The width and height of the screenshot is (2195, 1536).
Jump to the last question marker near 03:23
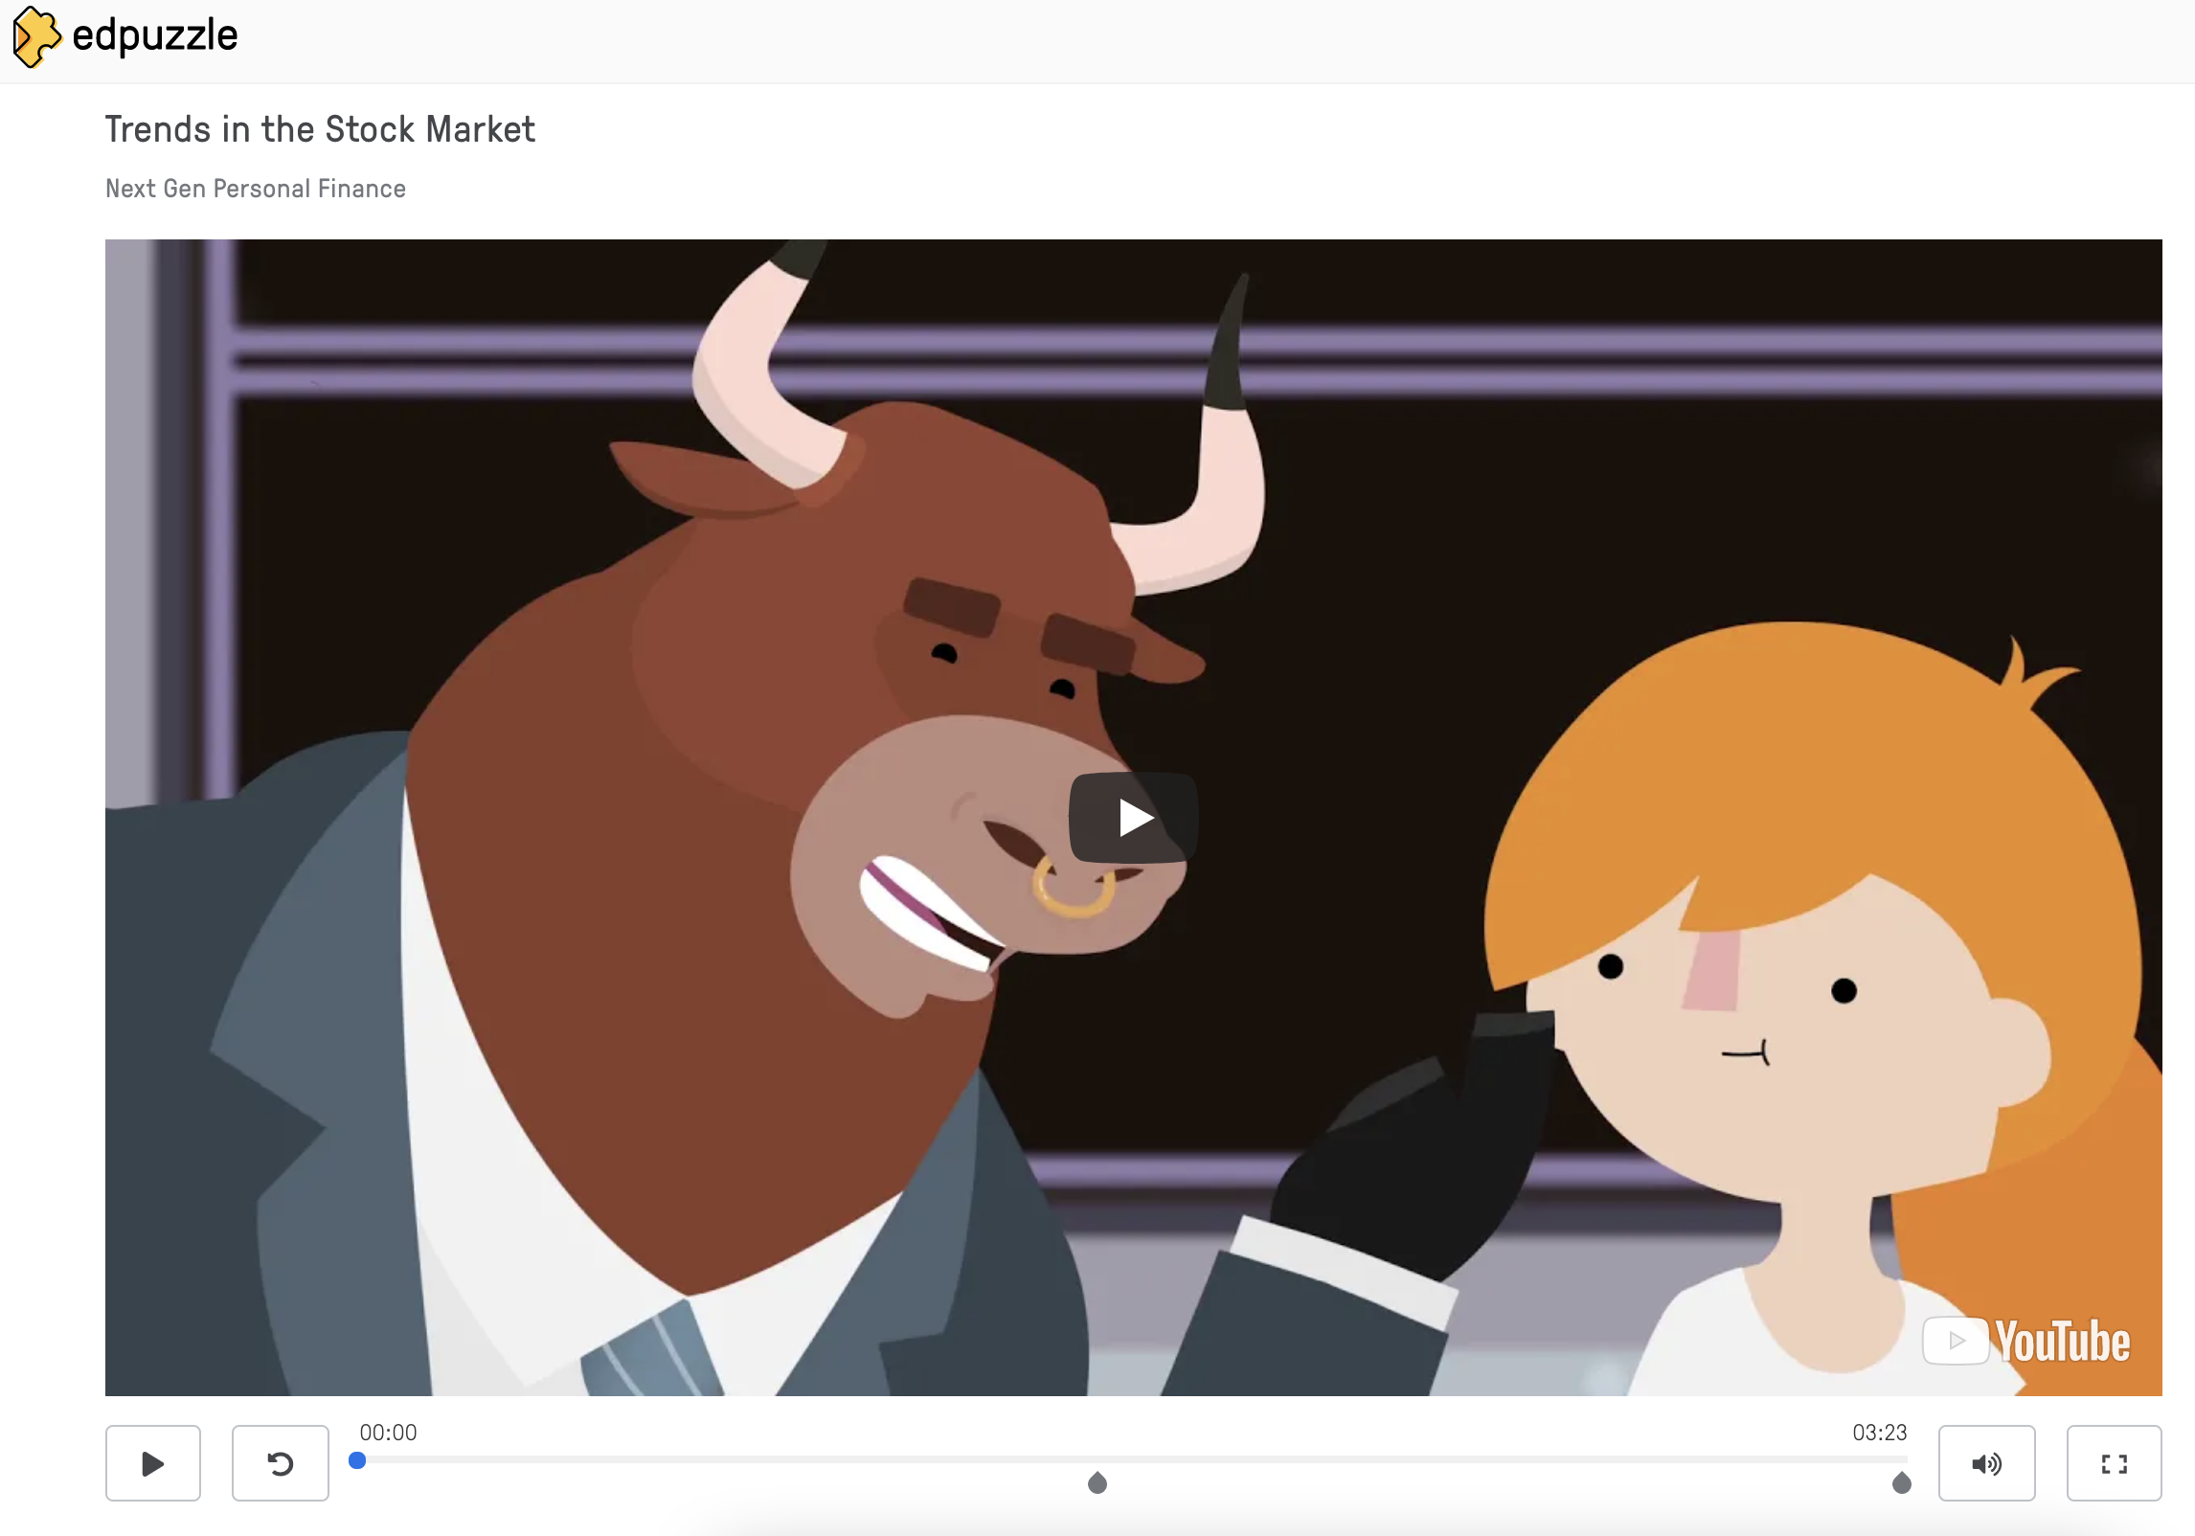coord(1902,1483)
